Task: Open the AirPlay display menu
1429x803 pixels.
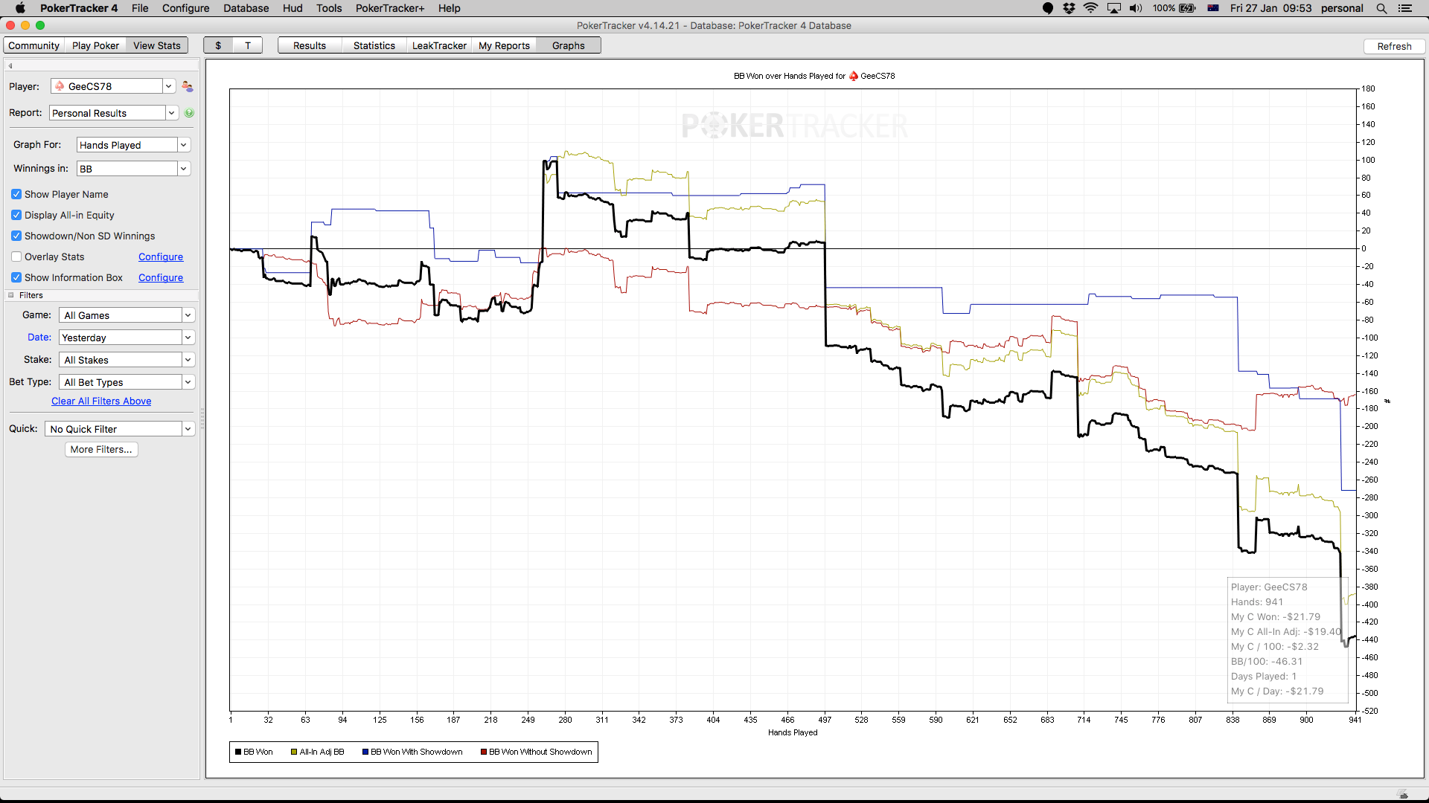Action: pyautogui.click(x=1114, y=8)
